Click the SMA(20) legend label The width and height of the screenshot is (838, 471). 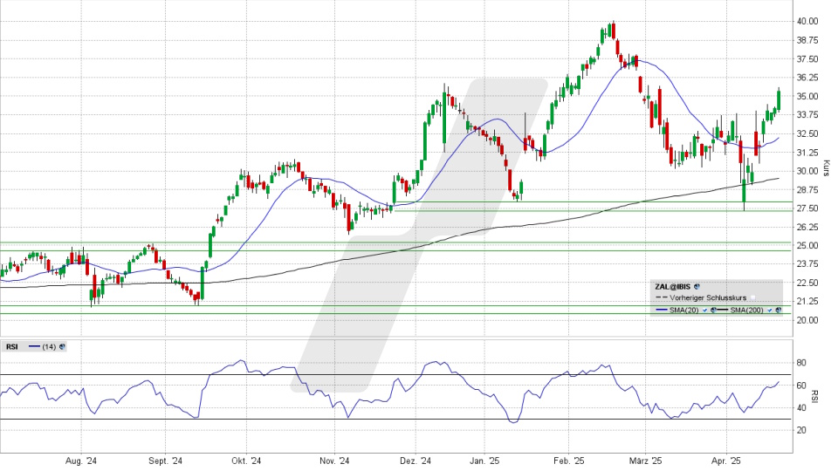[684, 311]
